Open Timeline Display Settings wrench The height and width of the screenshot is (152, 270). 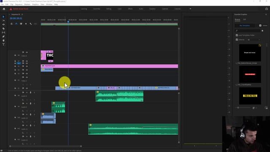[x=31, y=24]
